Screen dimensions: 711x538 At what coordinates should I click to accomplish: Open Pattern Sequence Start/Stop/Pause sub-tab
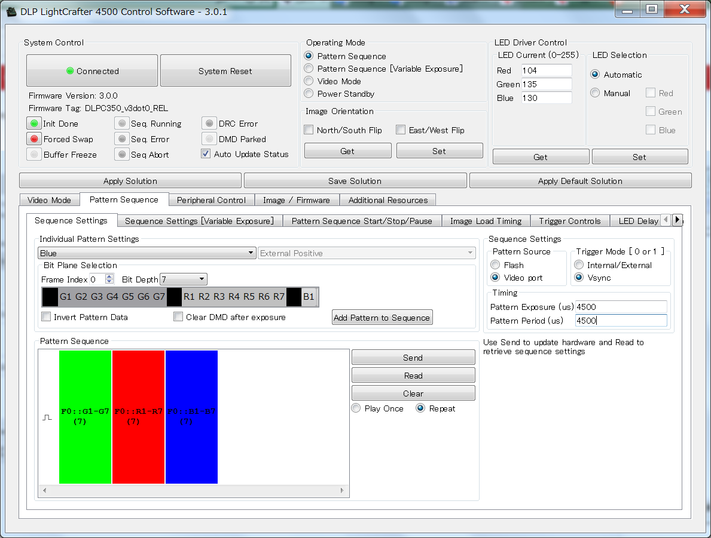pyautogui.click(x=362, y=220)
